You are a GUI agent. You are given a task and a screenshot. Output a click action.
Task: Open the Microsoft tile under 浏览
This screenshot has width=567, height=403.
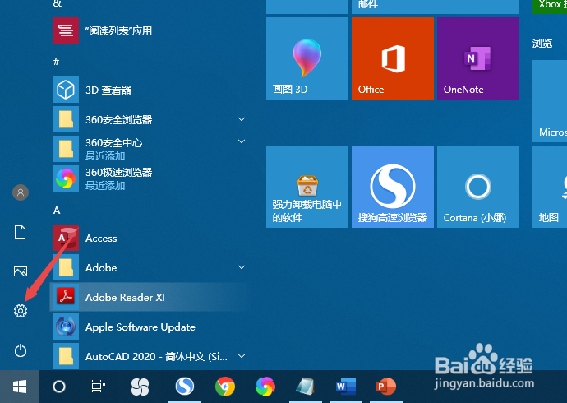[x=550, y=101]
